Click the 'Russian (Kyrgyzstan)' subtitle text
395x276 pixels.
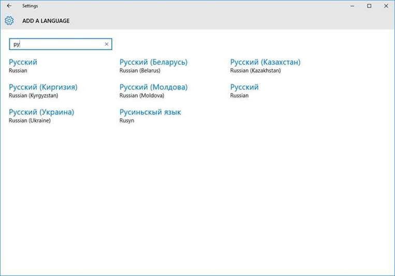click(x=34, y=96)
